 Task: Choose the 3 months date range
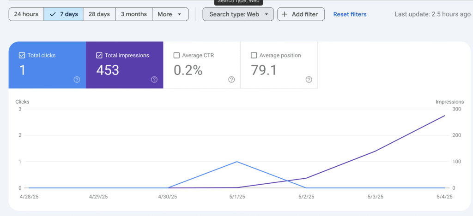click(x=134, y=14)
